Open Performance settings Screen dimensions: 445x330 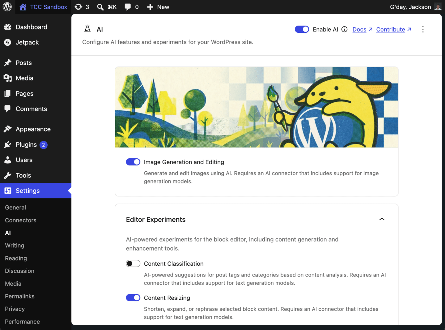[22, 322]
